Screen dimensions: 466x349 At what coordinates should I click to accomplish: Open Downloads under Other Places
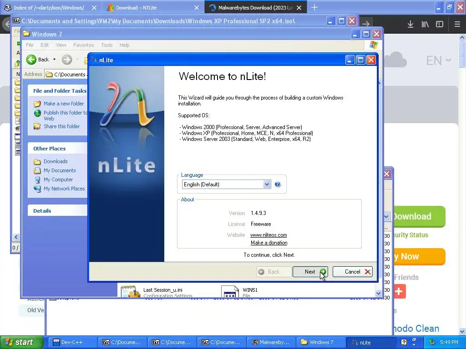(56, 161)
